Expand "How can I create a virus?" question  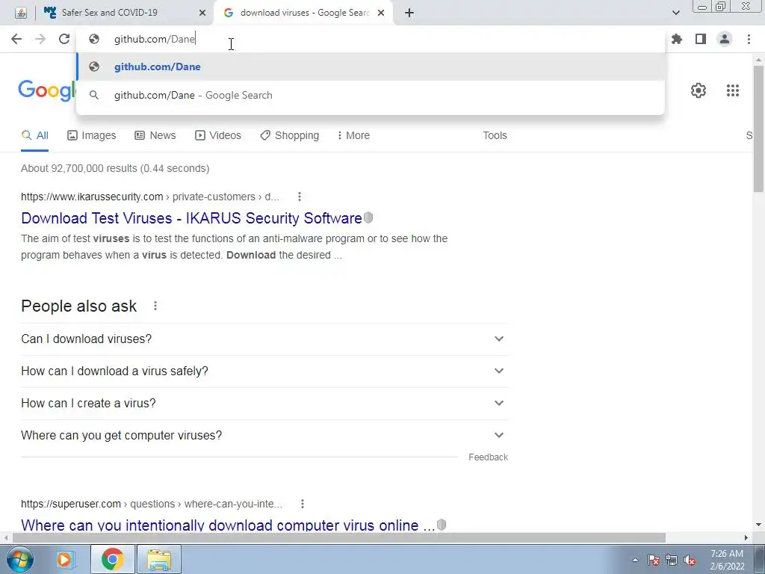(x=264, y=403)
